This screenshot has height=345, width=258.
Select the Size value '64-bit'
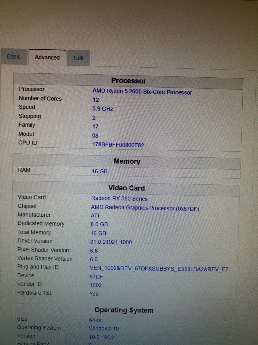coord(96,320)
